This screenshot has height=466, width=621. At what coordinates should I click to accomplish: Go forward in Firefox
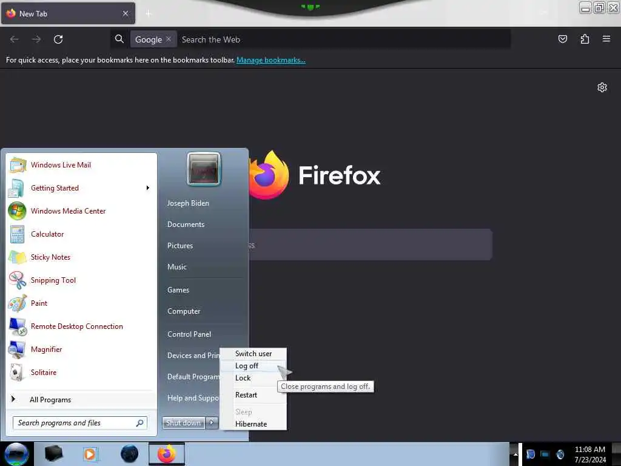pos(36,39)
